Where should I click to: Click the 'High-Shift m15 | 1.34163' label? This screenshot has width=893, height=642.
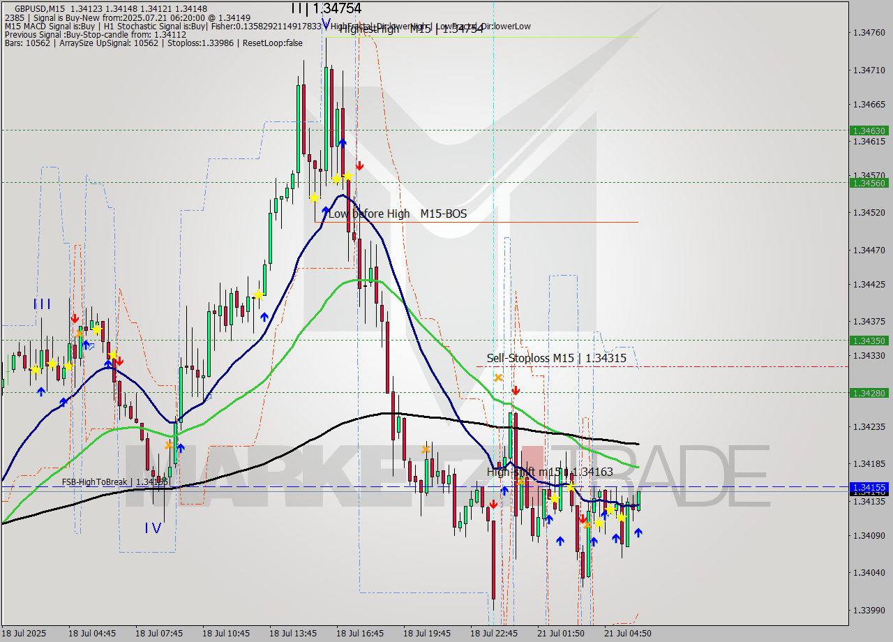click(x=551, y=472)
